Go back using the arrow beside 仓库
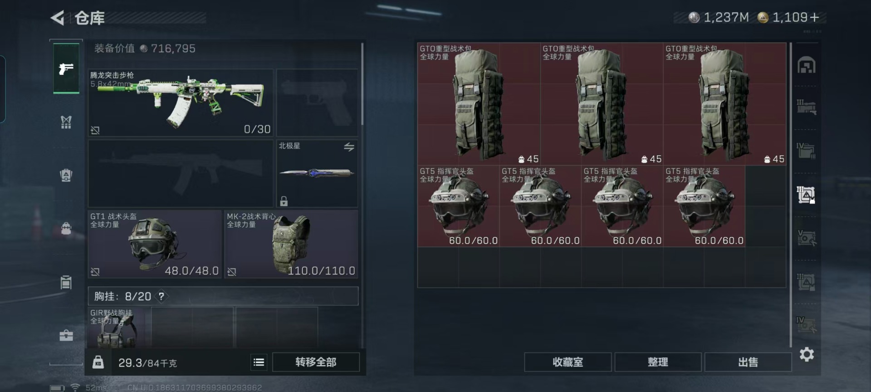 58,18
